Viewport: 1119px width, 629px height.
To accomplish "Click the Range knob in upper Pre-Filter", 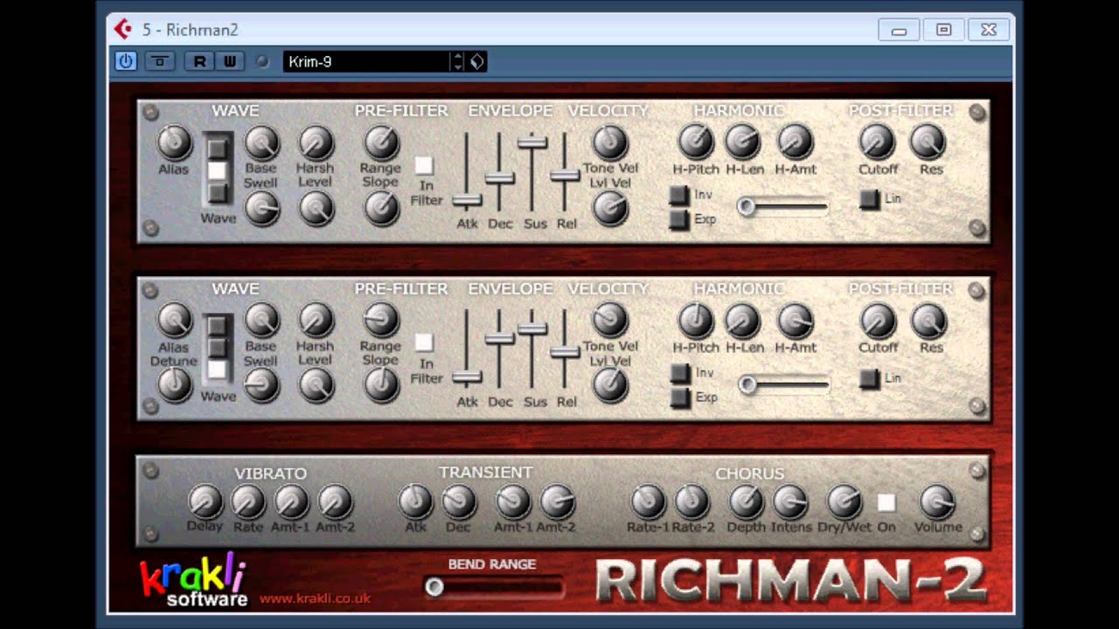I will click(x=381, y=142).
